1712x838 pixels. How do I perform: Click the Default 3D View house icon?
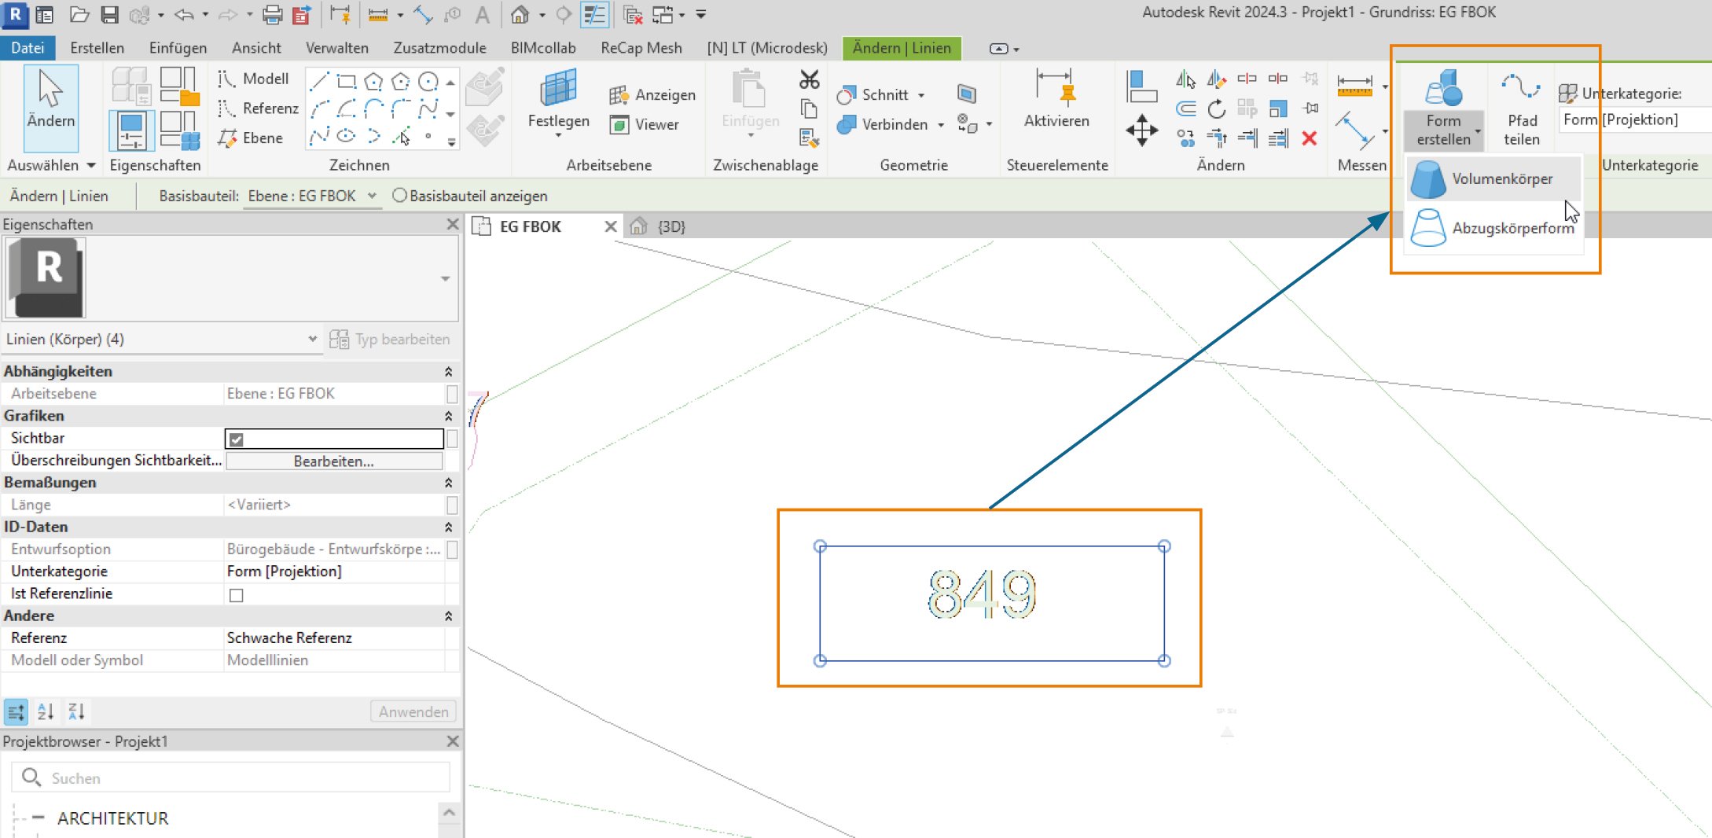(x=520, y=14)
